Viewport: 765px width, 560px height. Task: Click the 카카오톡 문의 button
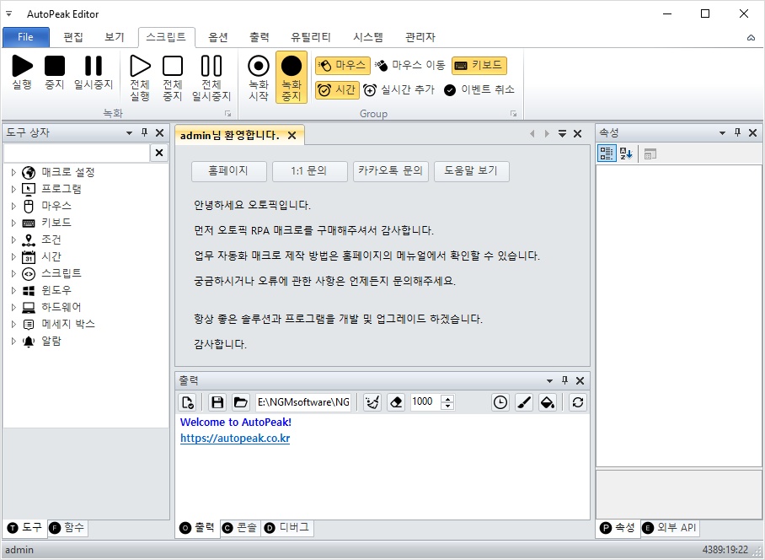[390, 171]
